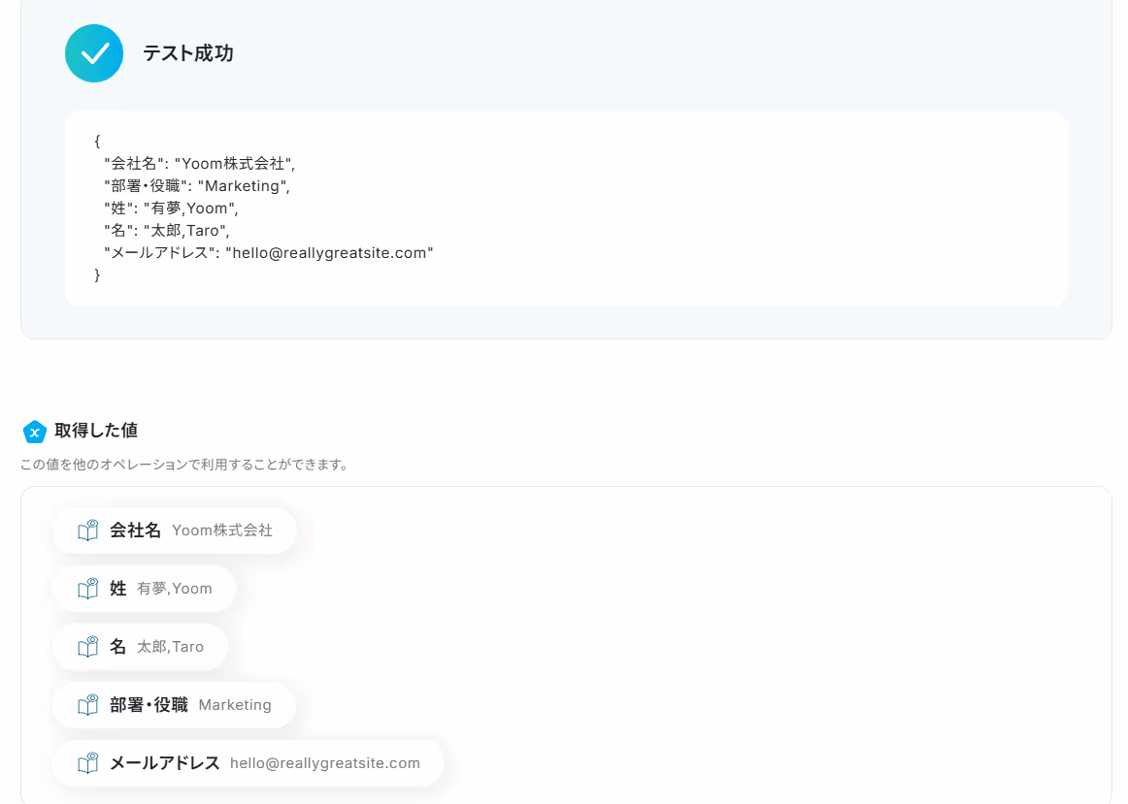Click the closing brace of JSON output
This screenshot has width=1128, height=804.
click(x=97, y=275)
